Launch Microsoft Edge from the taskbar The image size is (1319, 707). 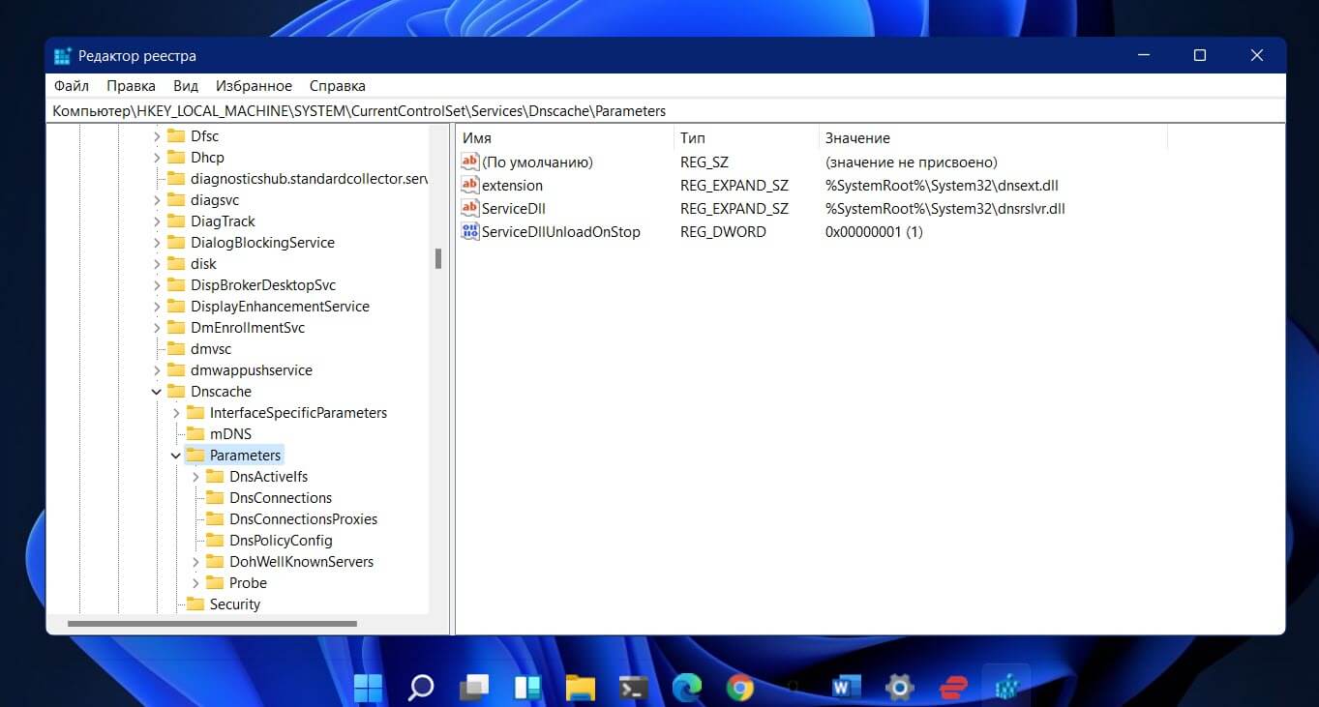pyautogui.click(x=687, y=688)
